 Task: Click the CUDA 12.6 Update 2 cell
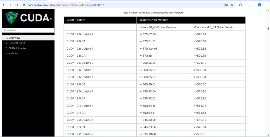pyautogui.click(x=100, y=70)
